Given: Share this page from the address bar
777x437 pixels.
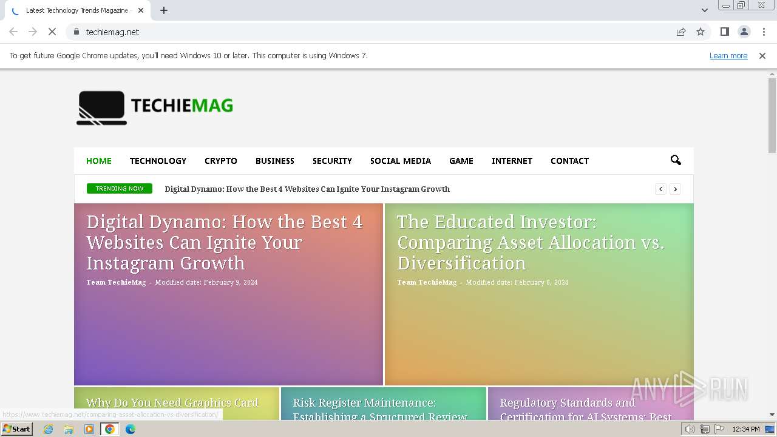Looking at the screenshot, I should coord(681,32).
